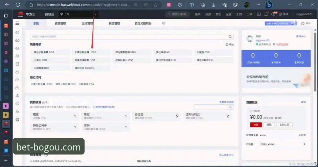Click the red 充值 button
This screenshot has width=318, height=167.
[256, 124]
